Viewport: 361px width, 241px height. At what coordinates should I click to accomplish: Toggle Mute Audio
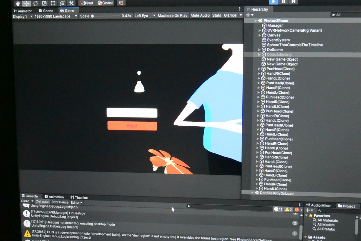coord(200,15)
